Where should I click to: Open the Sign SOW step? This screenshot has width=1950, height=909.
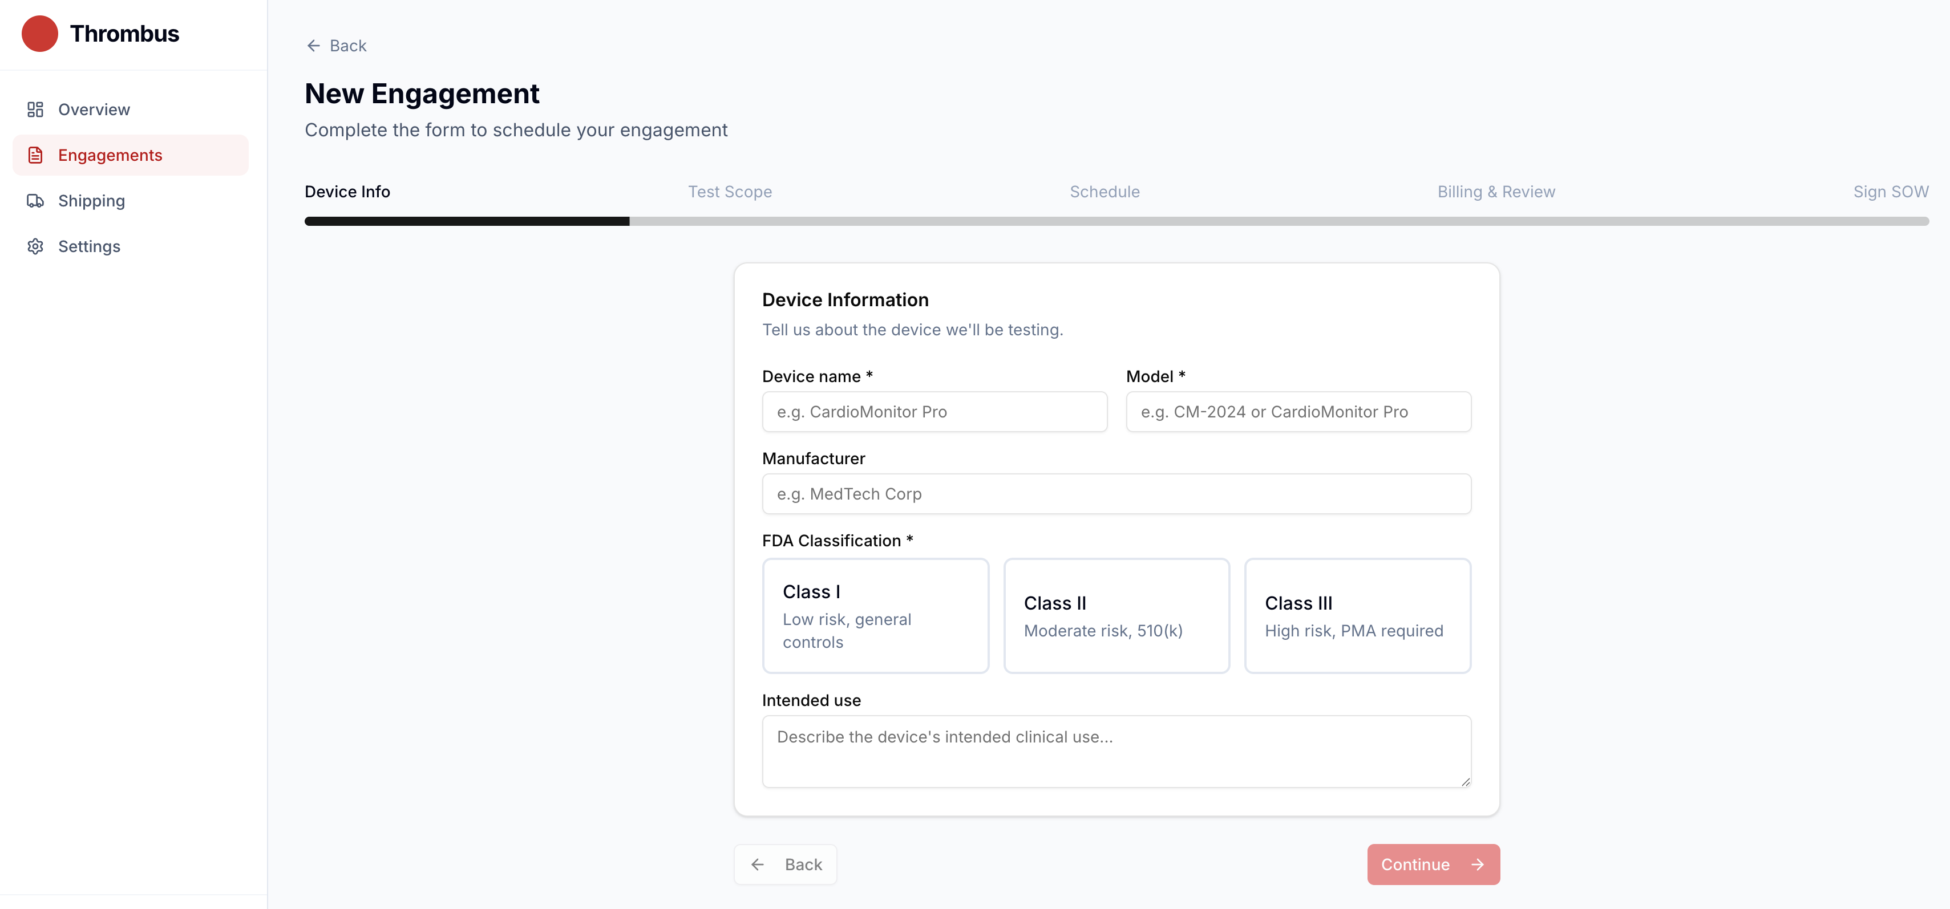[x=1890, y=192]
